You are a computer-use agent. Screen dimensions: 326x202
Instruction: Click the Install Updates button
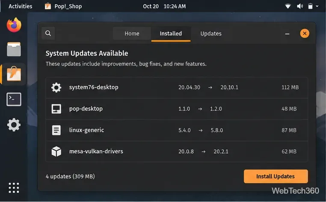tap(276, 176)
